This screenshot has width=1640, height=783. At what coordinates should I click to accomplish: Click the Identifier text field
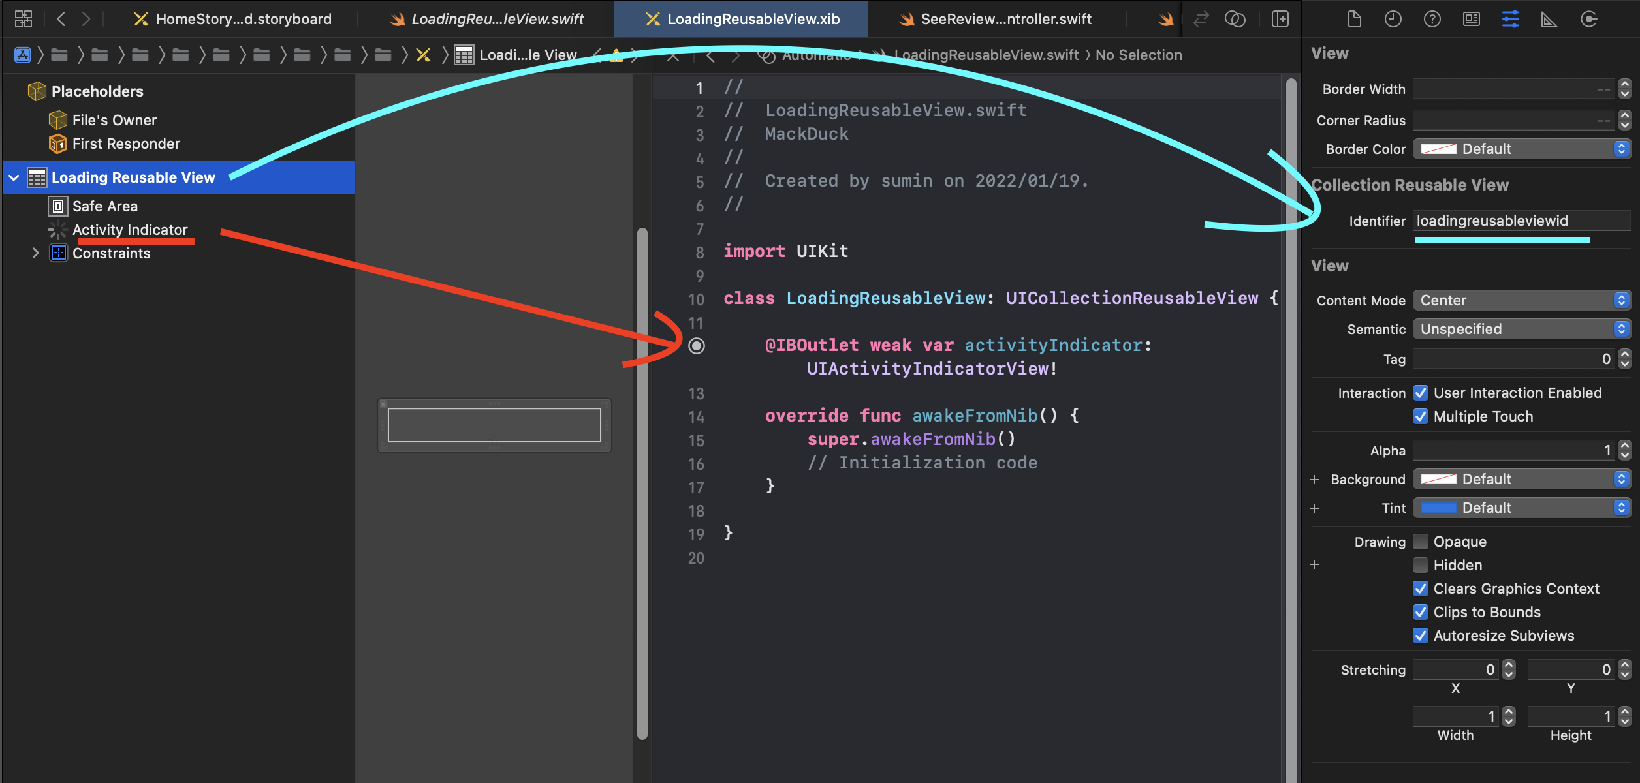click(x=1520, y=221)
